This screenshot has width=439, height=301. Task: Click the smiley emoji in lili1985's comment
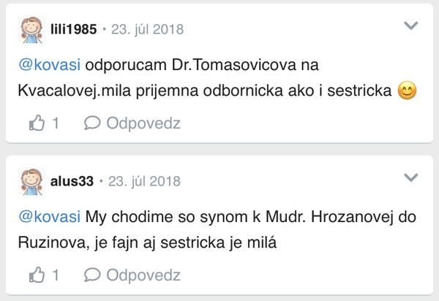click(407, 92)
